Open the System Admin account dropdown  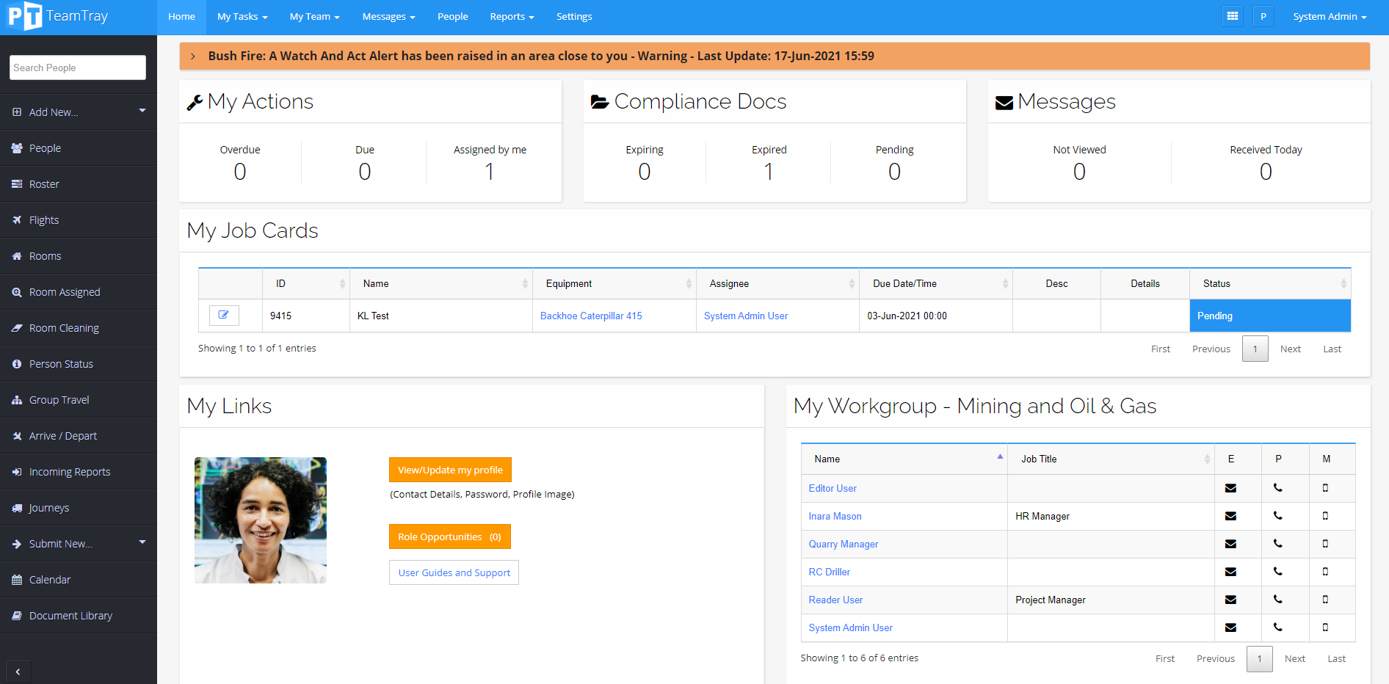pyautogui.click(x=1330, y=15)
